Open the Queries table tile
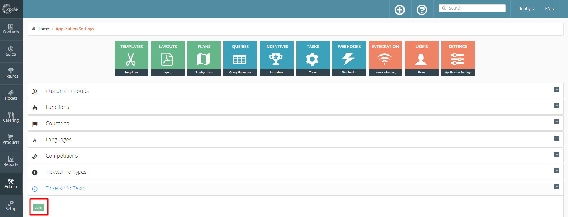Viewport: 568px width, 217px height. [x=240, y=58]
